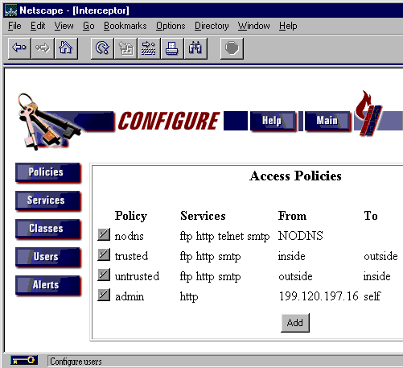Open the Services sidebar button
403x368 pixels.
[48, 201]
